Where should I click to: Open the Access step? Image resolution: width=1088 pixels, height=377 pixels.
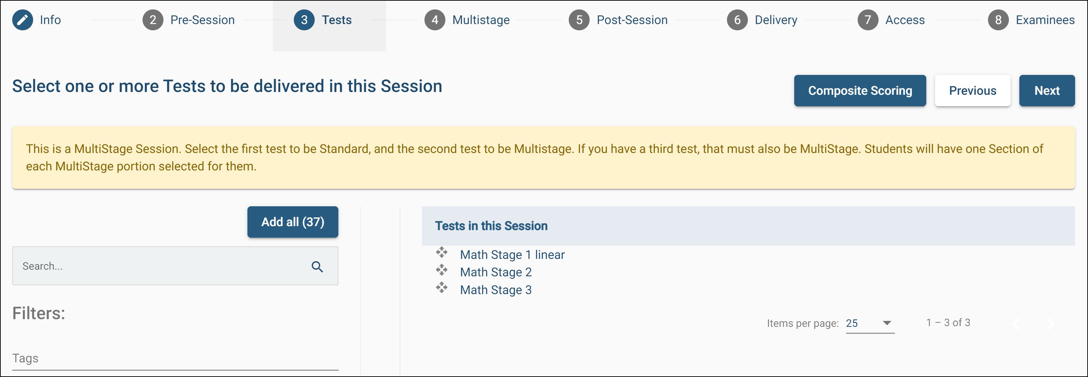click(905, 20)
